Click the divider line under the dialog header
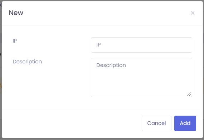The width and height of the screenshot is (204, 140). tap(102, 25)
